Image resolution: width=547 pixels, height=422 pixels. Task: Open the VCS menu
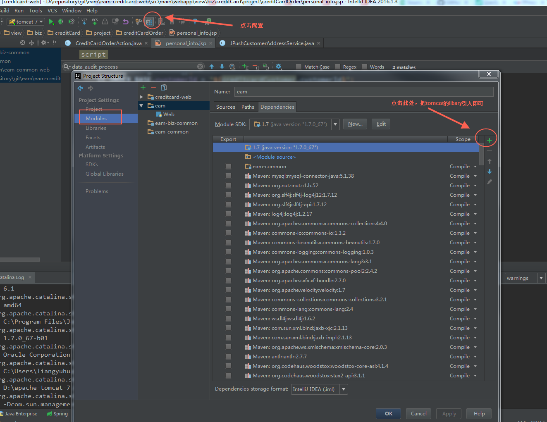point(52,11)
